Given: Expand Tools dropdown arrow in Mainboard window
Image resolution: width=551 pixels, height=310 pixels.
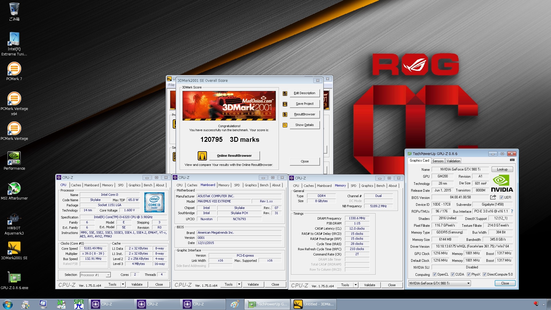Looking at the screenshot, I should [x=239, y=284].
